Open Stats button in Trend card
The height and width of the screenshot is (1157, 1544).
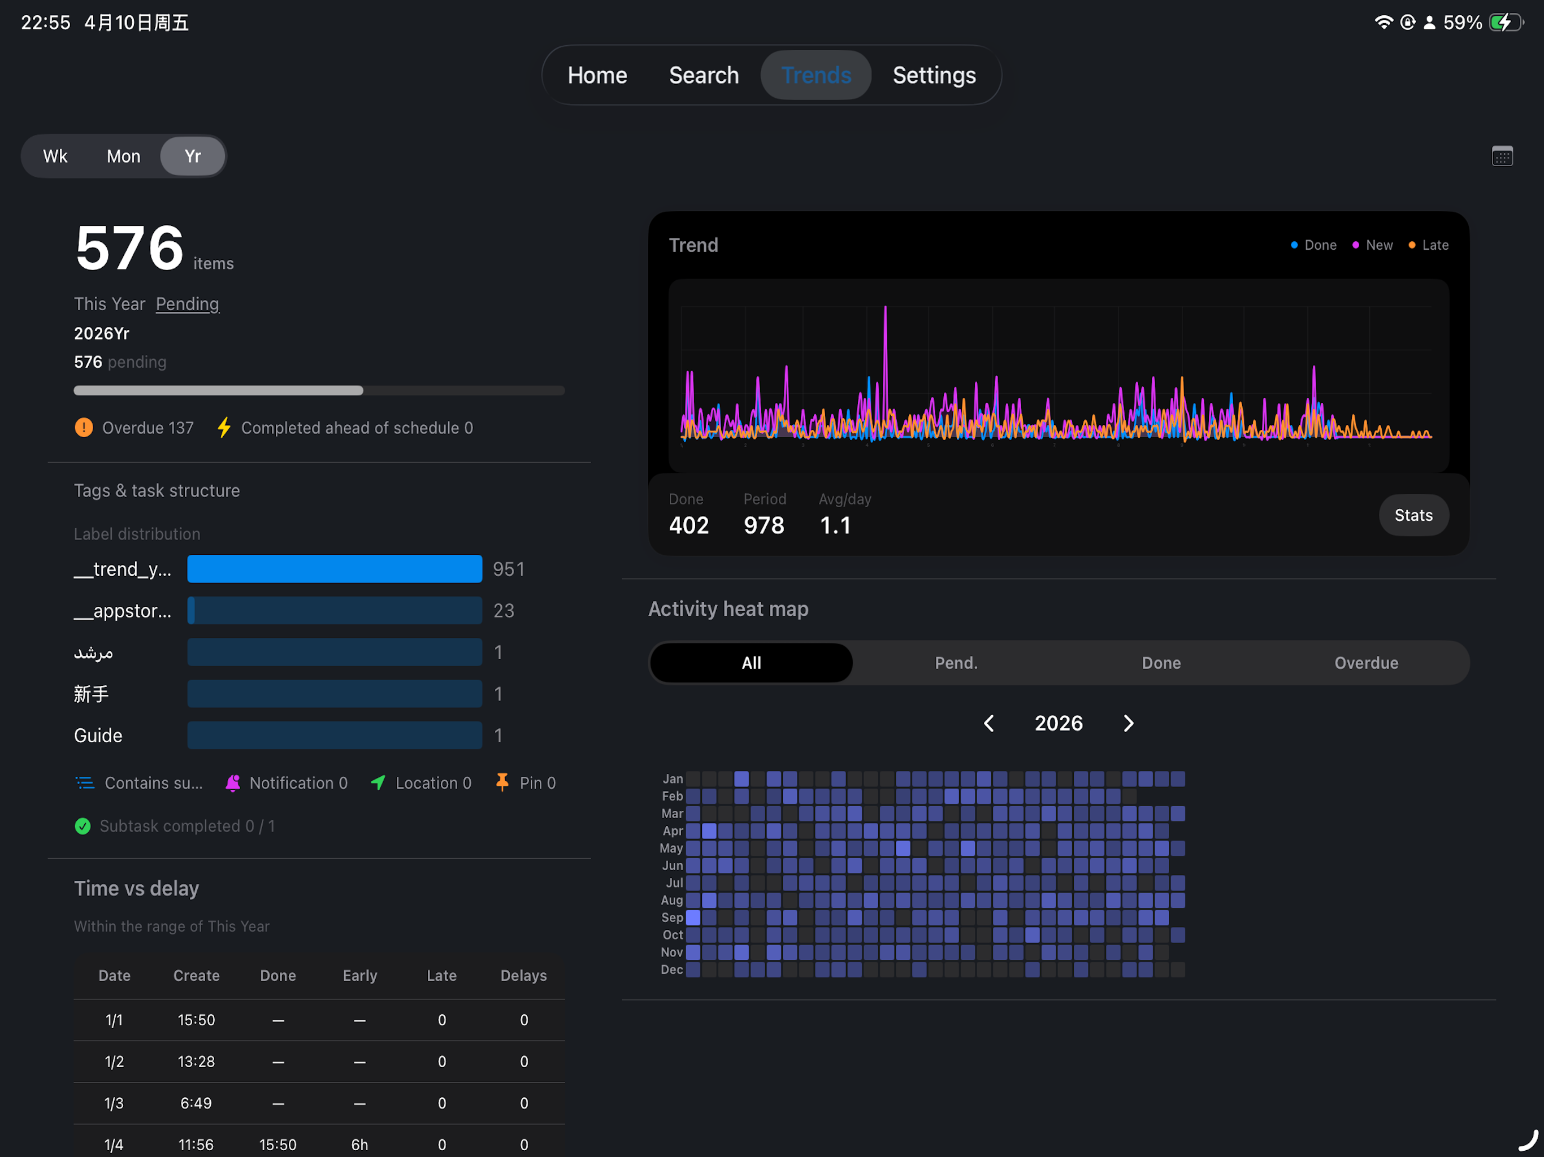point(1413,515)
